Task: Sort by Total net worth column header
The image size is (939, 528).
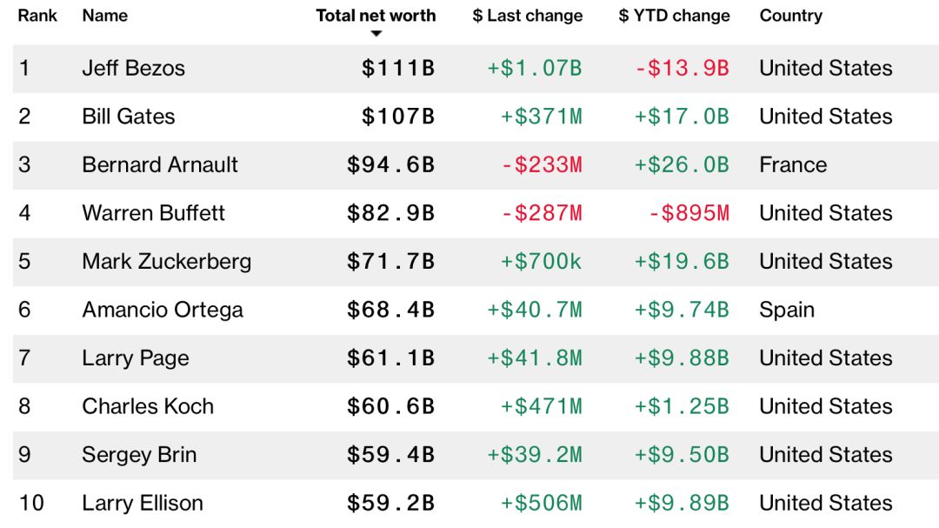Action: click(x=376, y=16)
